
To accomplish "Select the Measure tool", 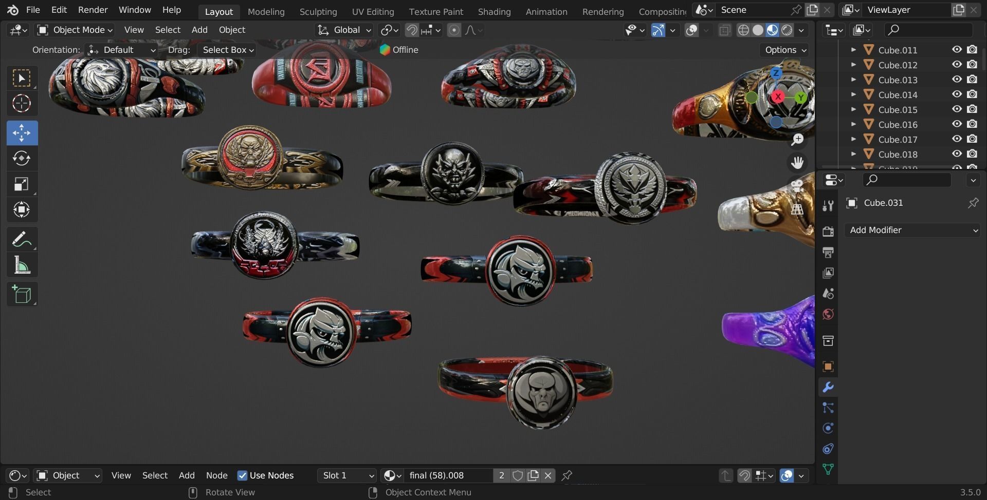I will (22, 264).
